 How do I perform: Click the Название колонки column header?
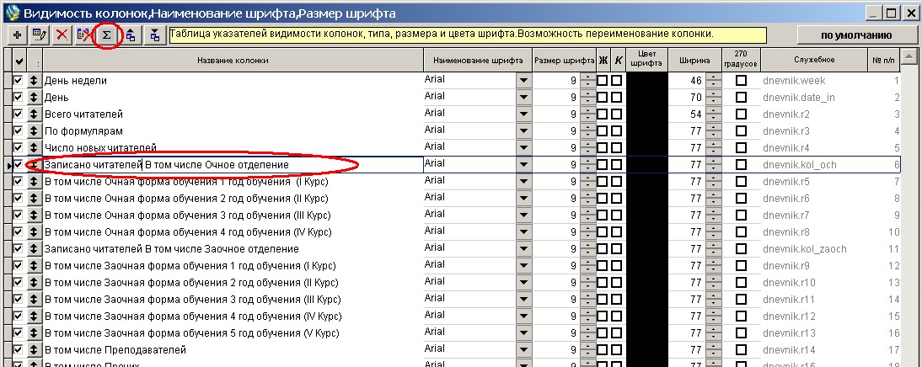tap(233, 61)
